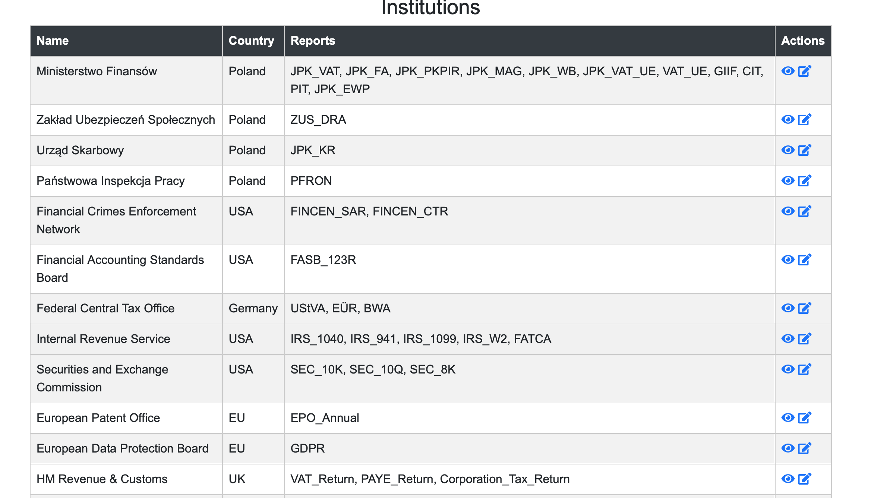890x498 pixels.
Task: Edit European Data Protection Board entry
Action: tap(804, 448)
